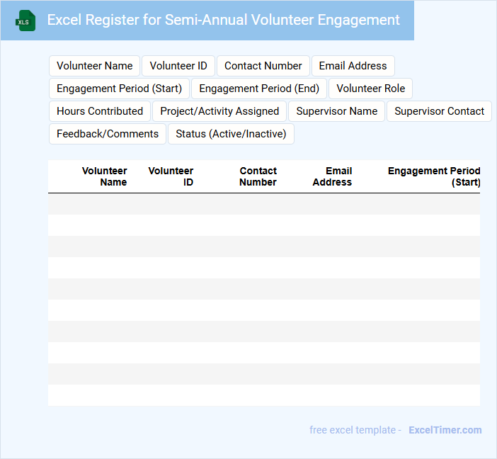Click the green XLS file icon
This screenshot has width=497, height=459.
pos(25,21)
